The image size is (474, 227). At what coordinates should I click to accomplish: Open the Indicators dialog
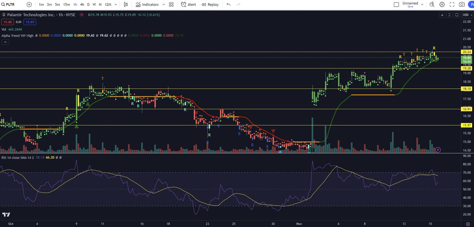pyautogui.click(x=147, y=5)
